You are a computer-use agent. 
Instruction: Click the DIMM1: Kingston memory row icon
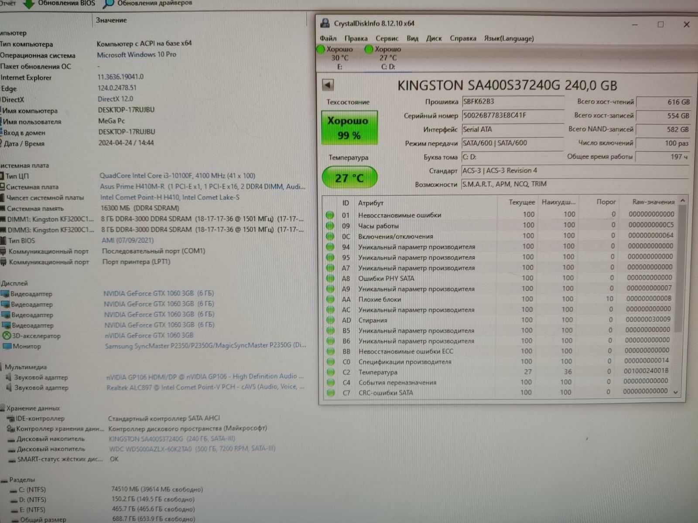pyautogui.click(x=3, y=219)
